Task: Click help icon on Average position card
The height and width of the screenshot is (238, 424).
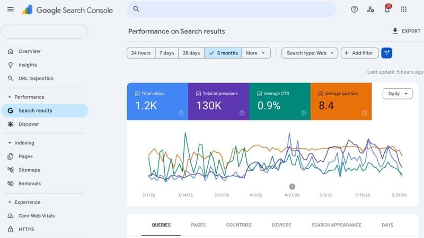Action: [365, 113]
